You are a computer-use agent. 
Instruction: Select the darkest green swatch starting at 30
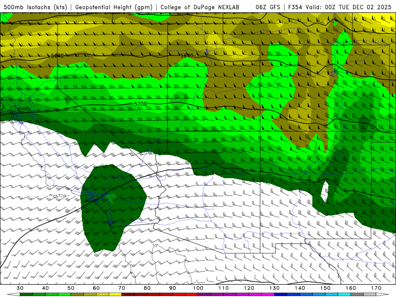tap(26, 295)
